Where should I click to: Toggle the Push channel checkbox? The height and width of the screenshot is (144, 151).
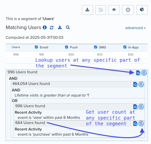(67, 47)
